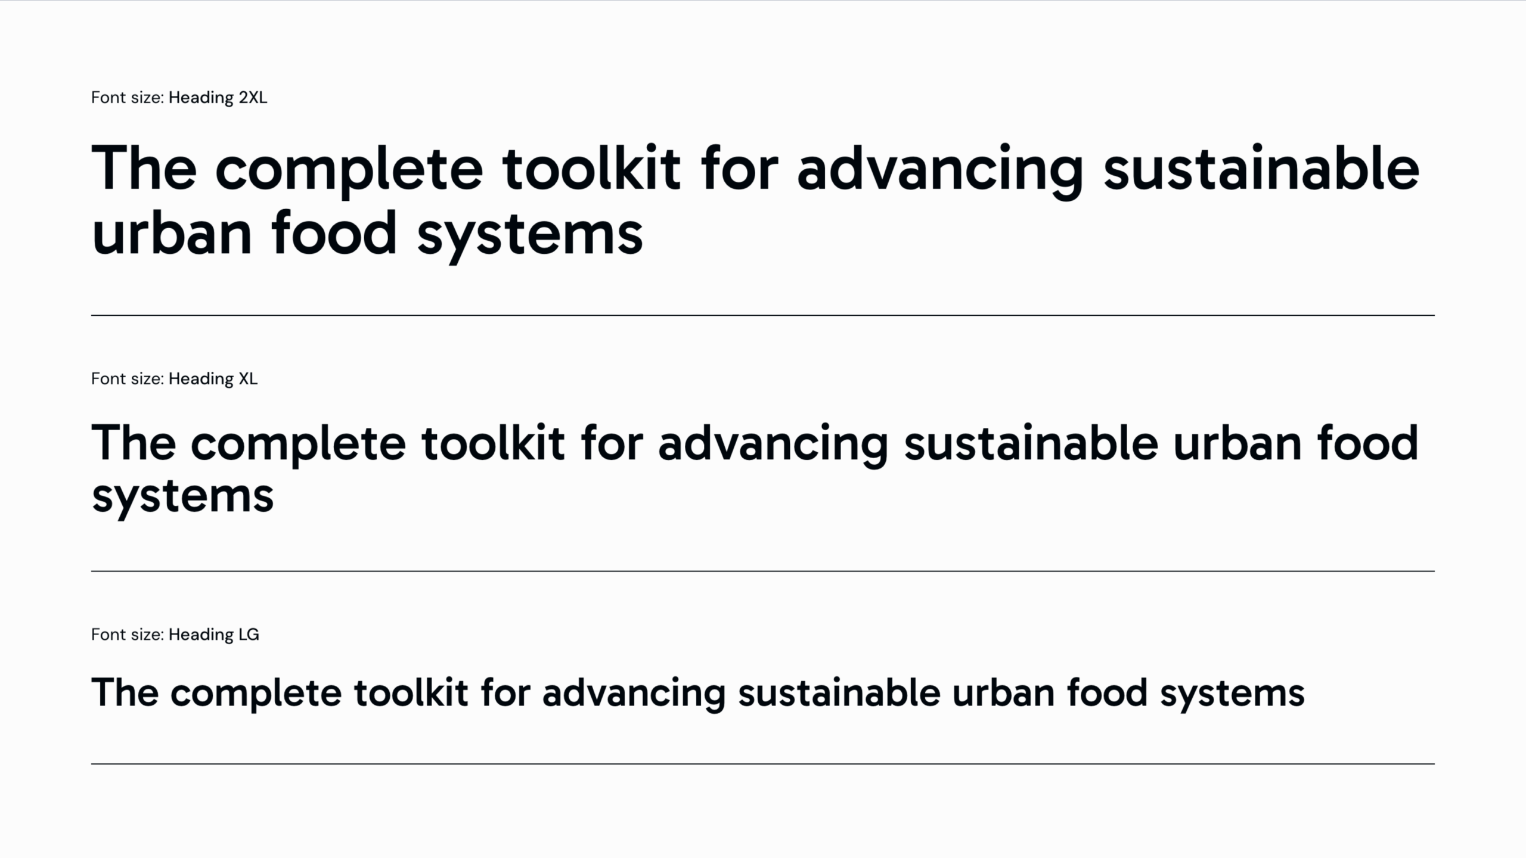
Task: Click the divider line below the XL heading
Action: [763, 571]
